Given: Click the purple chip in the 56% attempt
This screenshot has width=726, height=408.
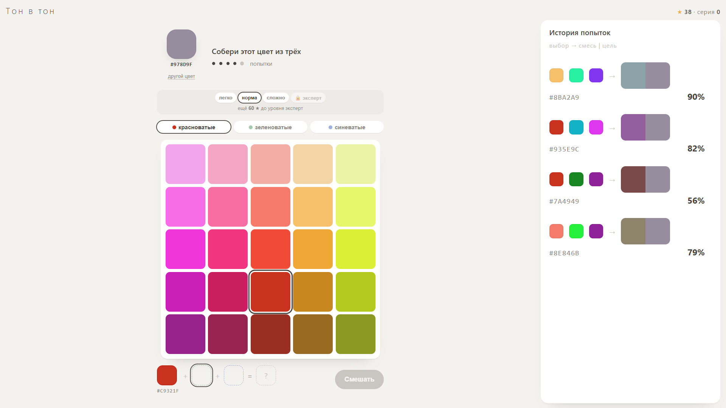Looking at the screenshot, I should (596, 179).
